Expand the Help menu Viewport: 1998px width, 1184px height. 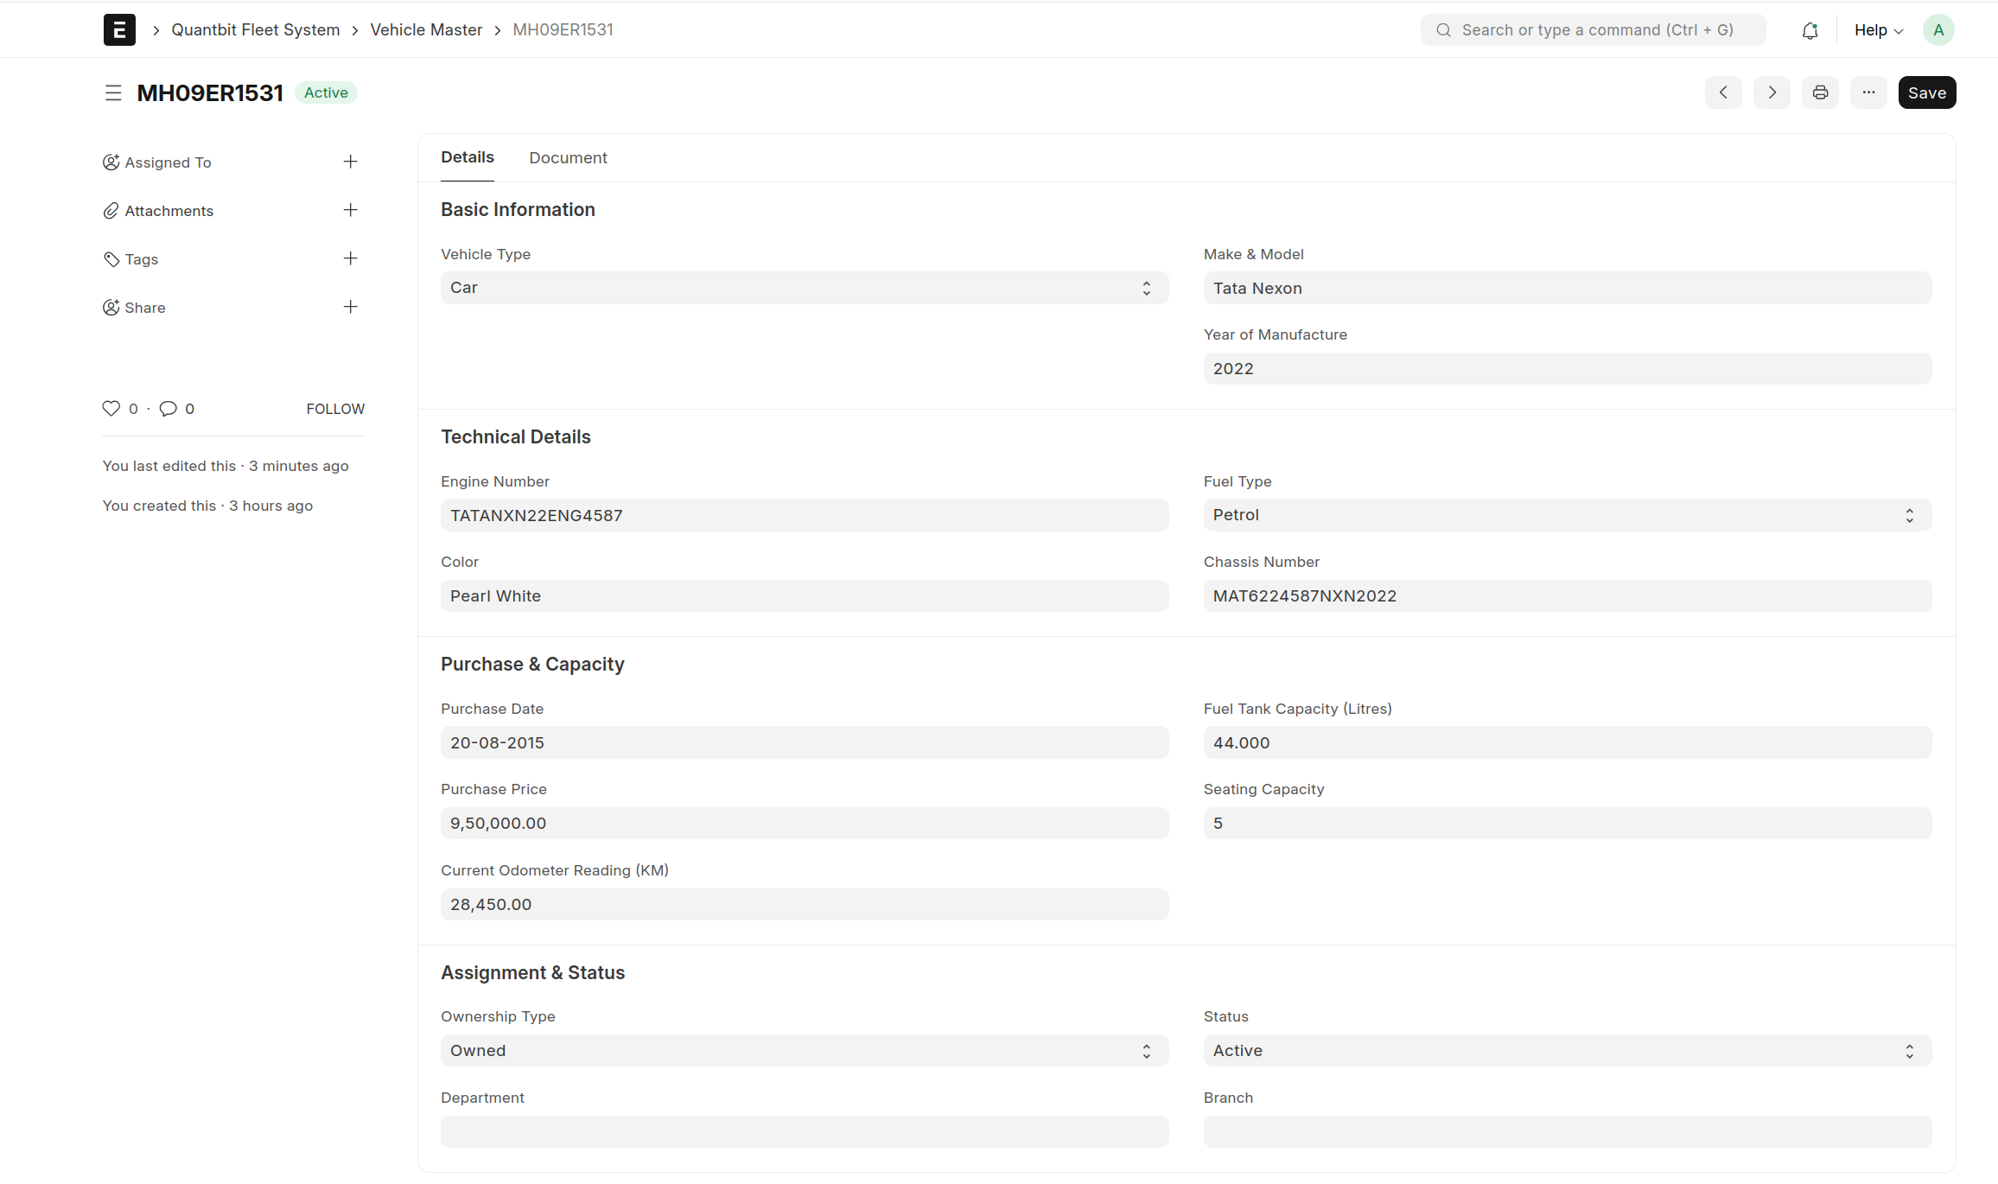pyautogui.click(x=1878, y=30)
